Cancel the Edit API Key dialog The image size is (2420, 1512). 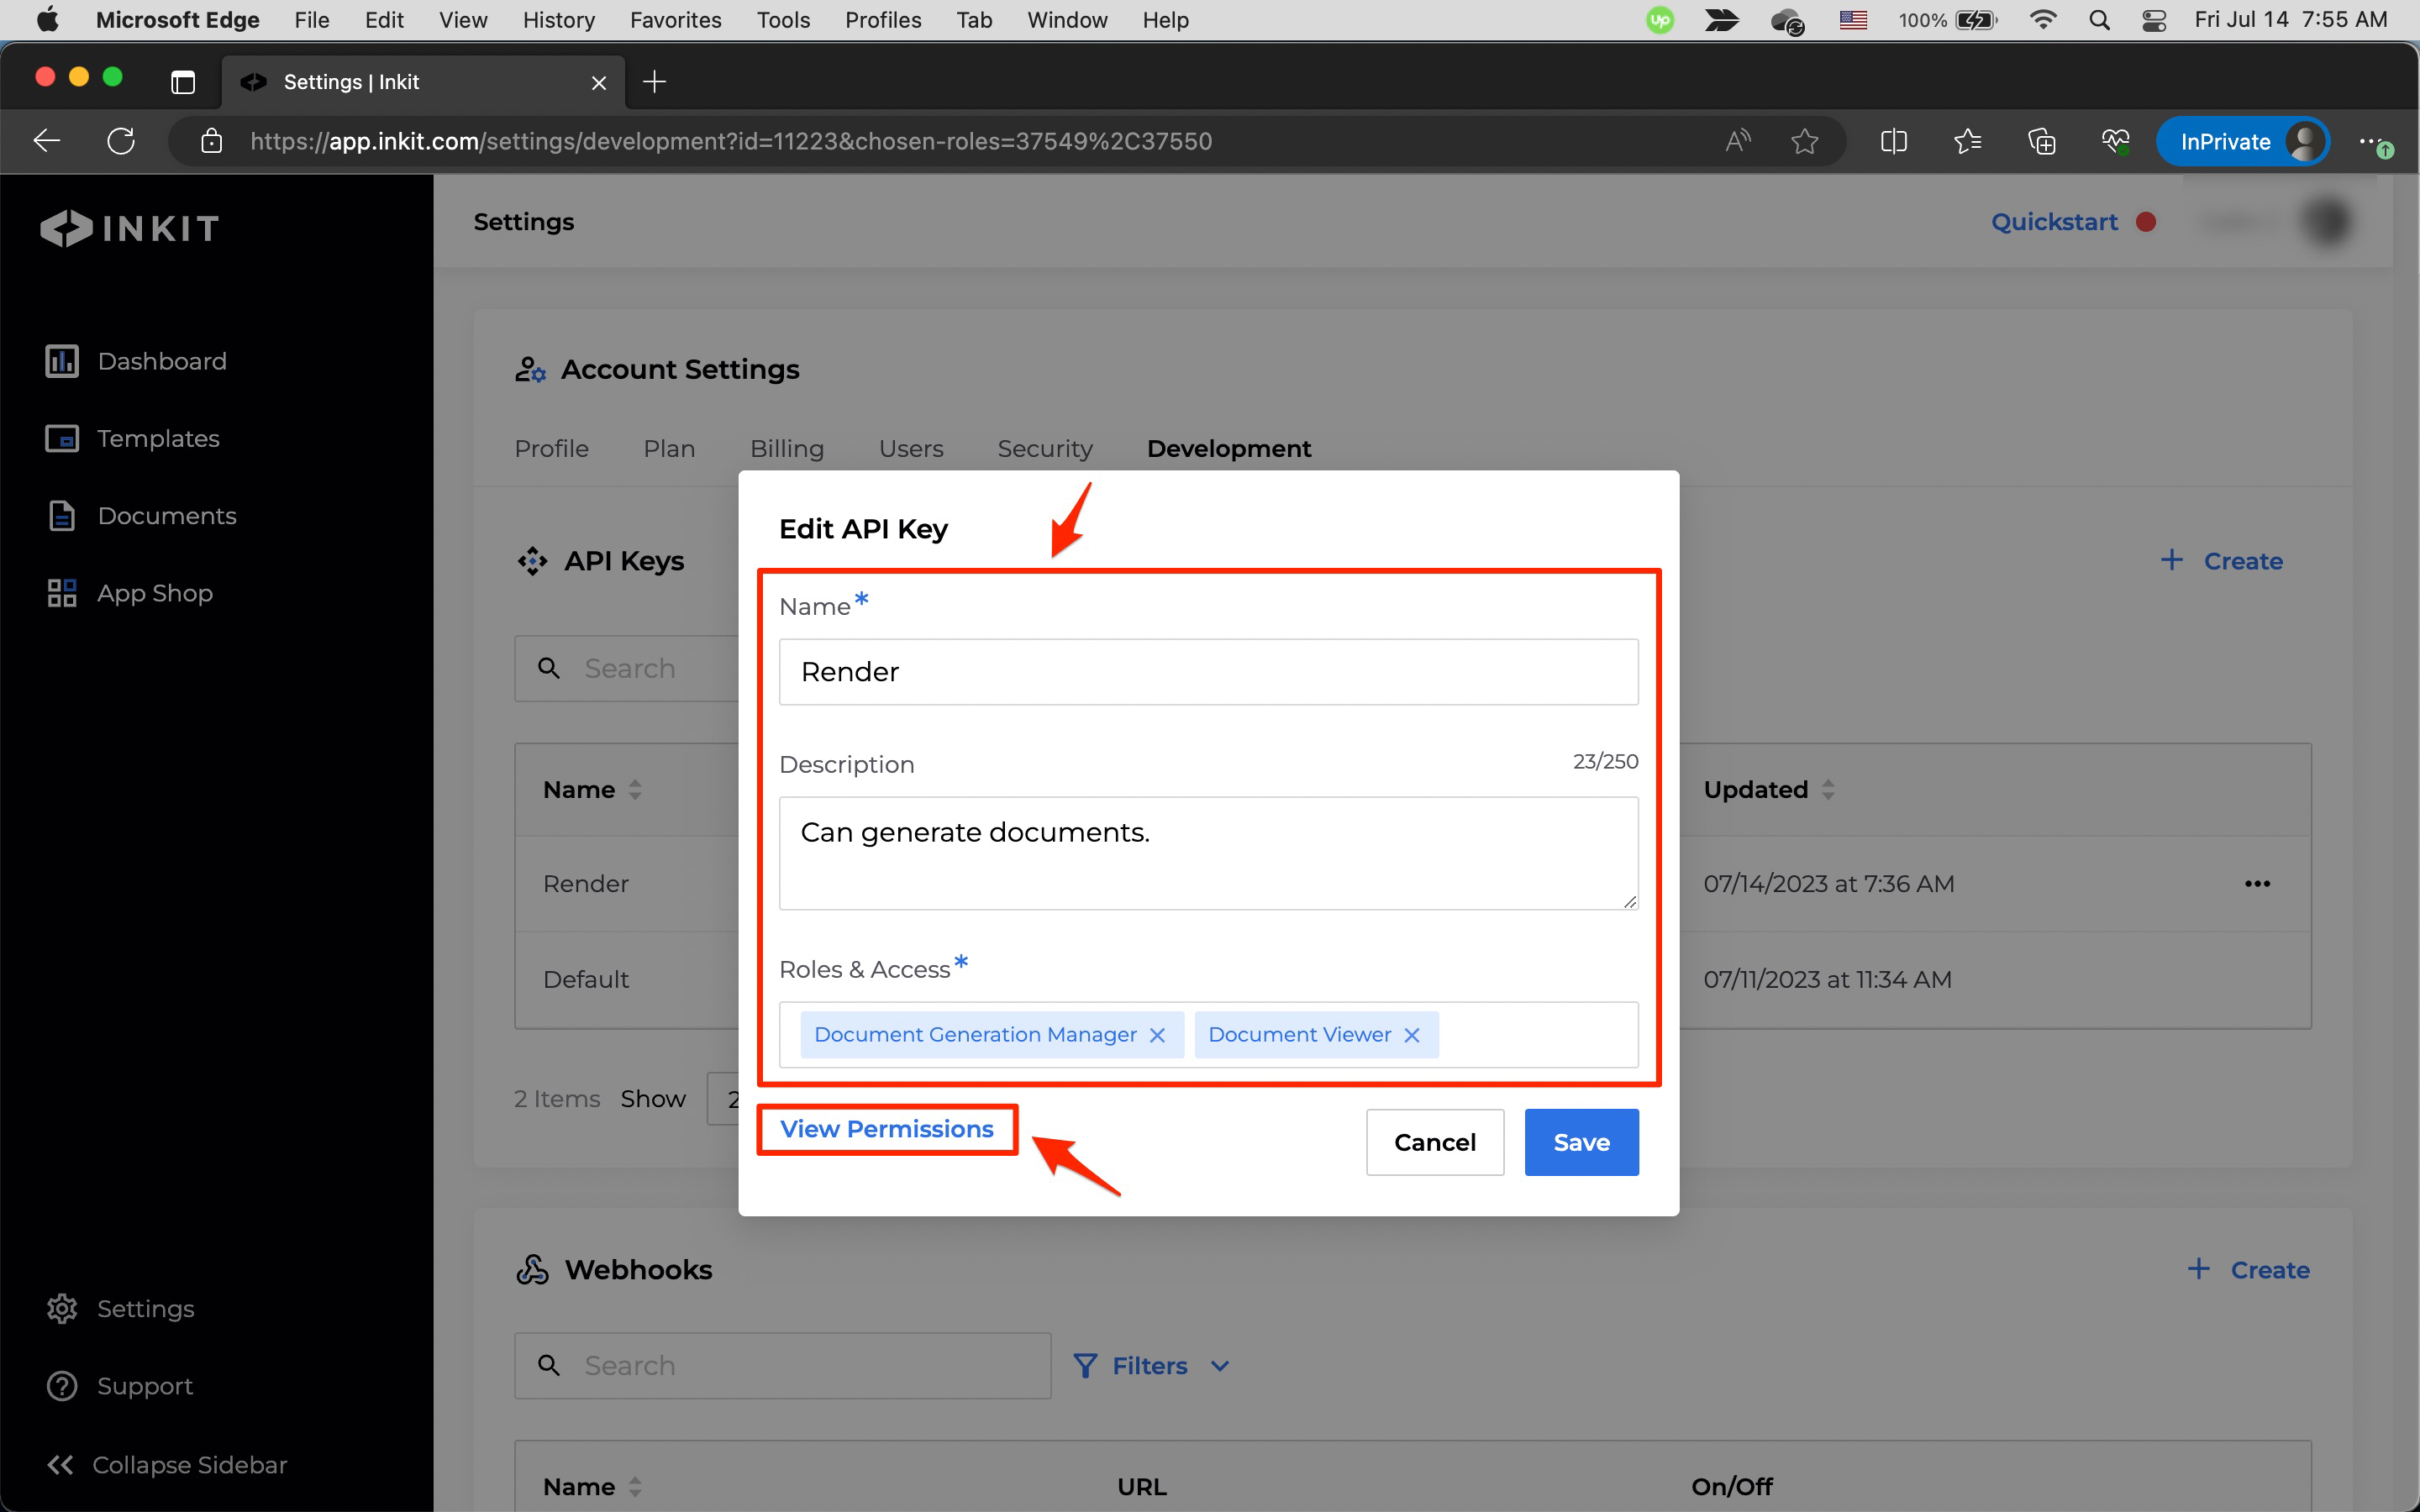1434,1142
